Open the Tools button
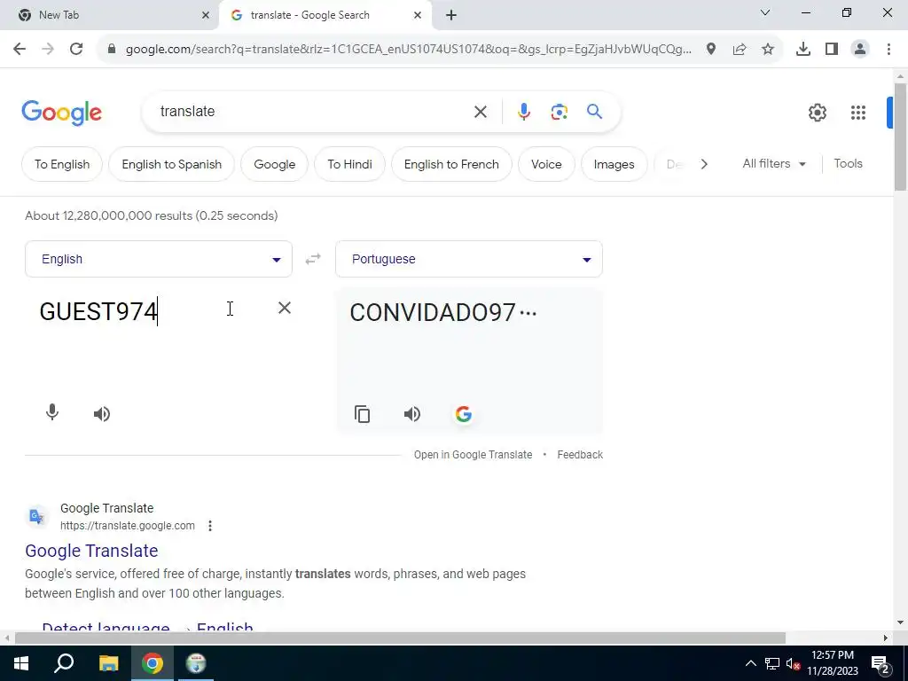This screenshot has height=681, width=908. pos(848,164)
